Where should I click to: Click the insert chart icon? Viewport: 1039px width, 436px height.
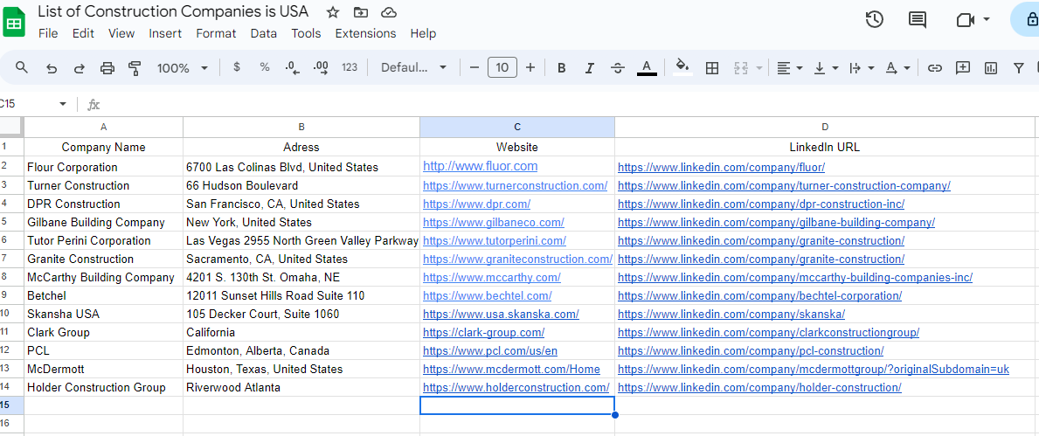(991, 68)
